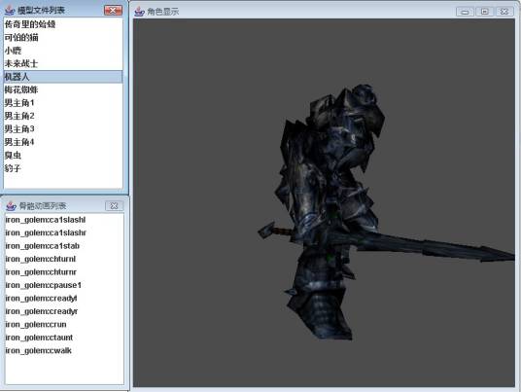521x392 pixels.
Task: Play the iron_golem:ctaunt animation
Action: click(x=64, y=338)
